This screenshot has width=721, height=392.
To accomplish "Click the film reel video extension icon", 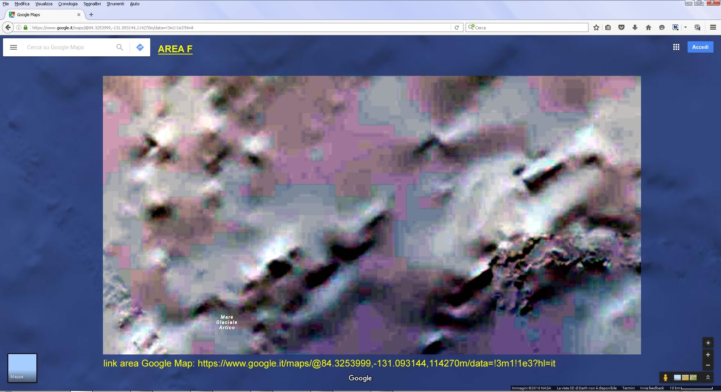I will tap(697, 27).
